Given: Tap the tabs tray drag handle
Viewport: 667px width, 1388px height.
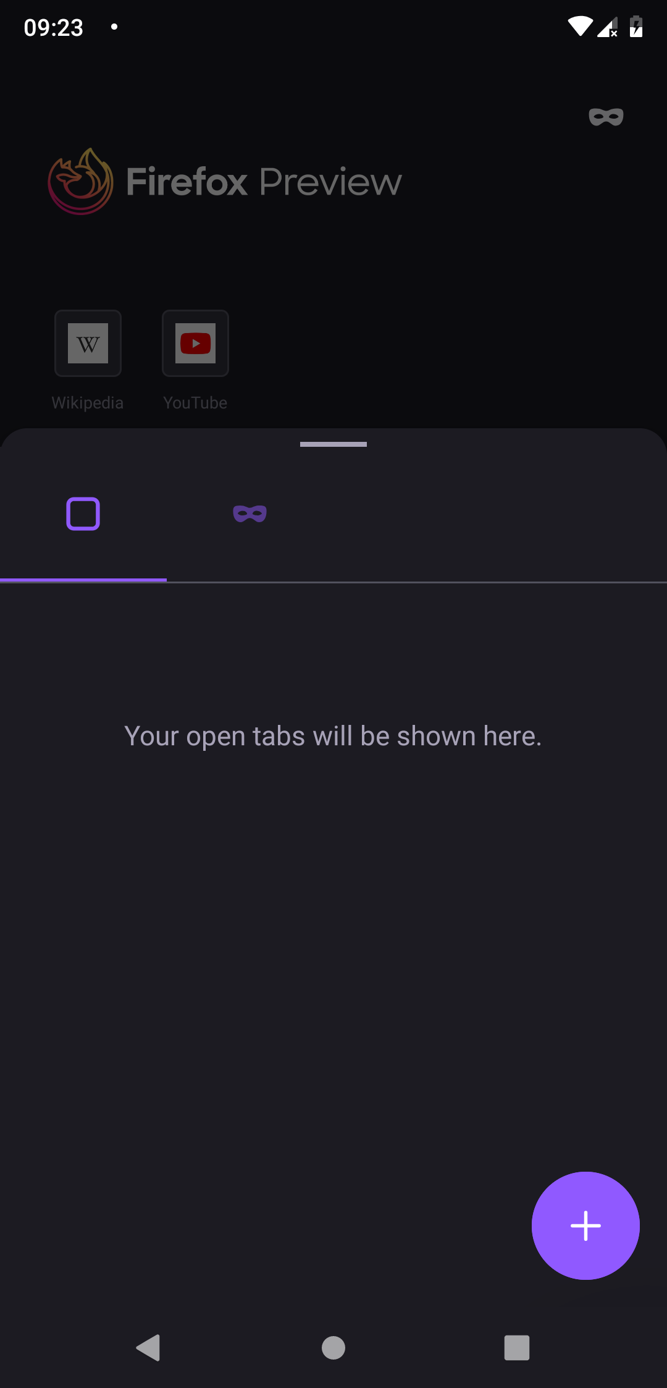Looking at the screenshot, I should (333, 444).
